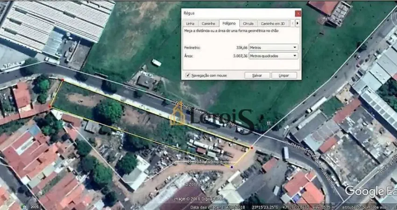Viewport: 397px width, 210px height.
Task: Click the 2005 historical imagery indicator
Action: 35,207
